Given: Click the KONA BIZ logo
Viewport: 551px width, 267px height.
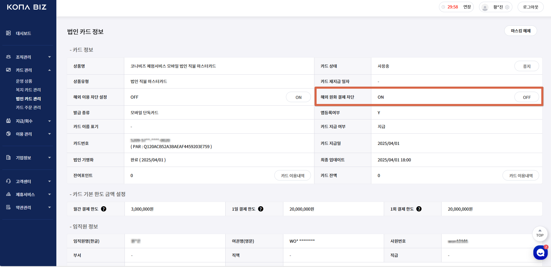Looking at the screenshot, I should [x=27, y=7].
